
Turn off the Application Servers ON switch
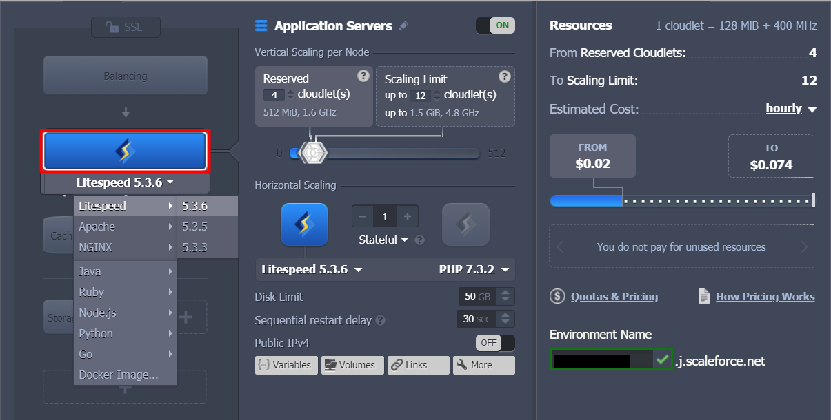[x=495, y=25]
